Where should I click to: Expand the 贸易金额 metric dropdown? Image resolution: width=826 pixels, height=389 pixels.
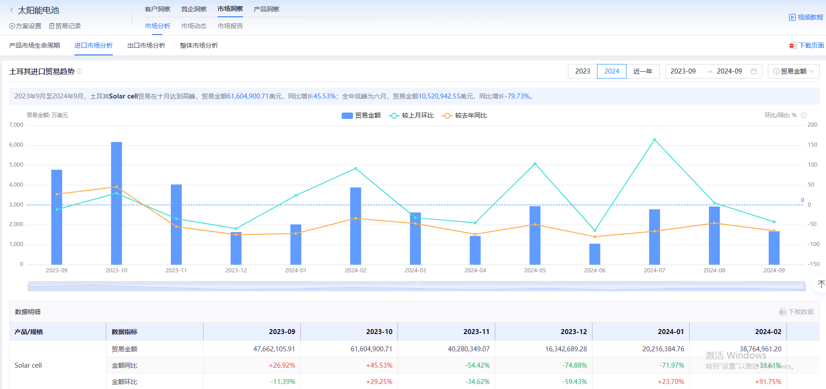click(x=793, y=71)
